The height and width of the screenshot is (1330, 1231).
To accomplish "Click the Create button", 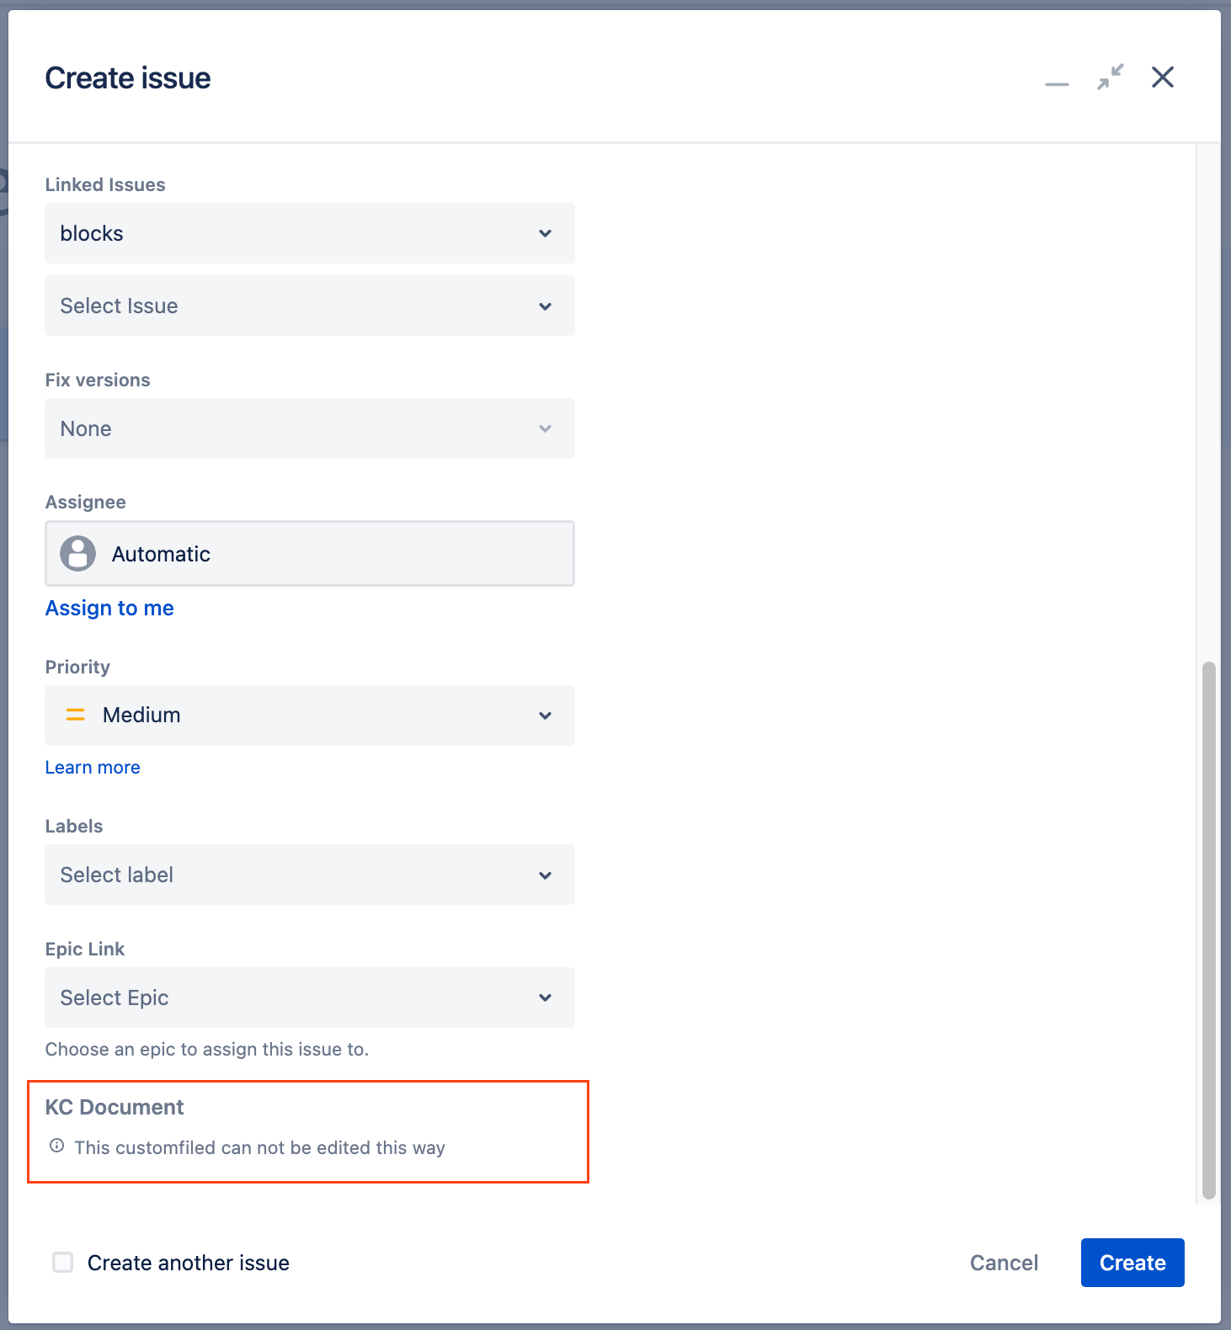I will [x=1132, y=1263].
